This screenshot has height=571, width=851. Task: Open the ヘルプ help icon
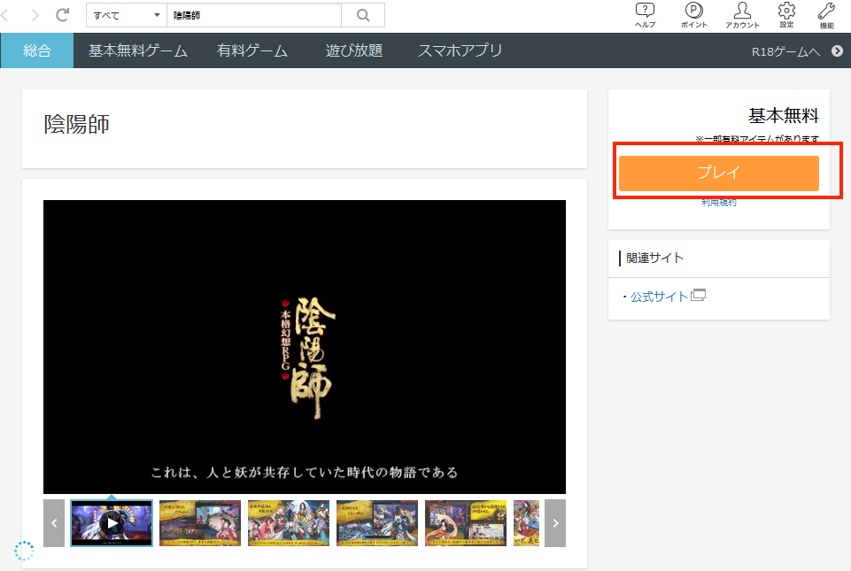point(645,15)
